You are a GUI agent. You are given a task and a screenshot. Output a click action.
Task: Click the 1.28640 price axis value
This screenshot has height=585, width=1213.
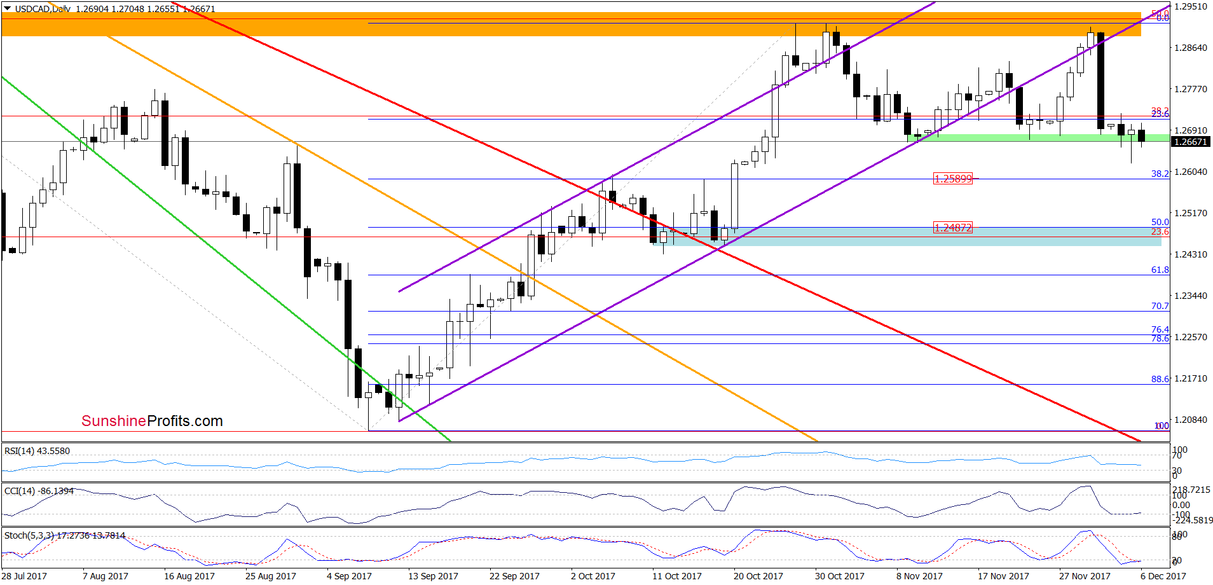pyautogui.click(x=1191, y=48)
